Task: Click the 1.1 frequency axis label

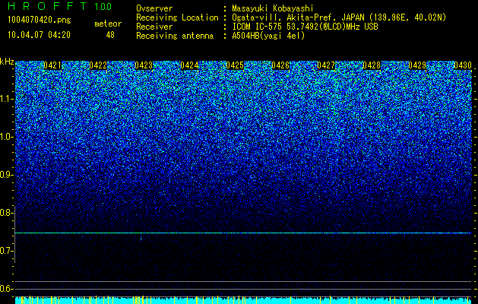Action: click(6, 99)
